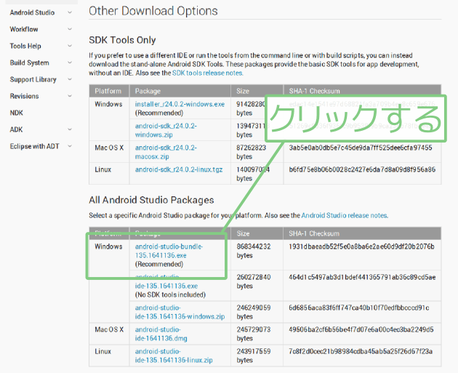Screen dimensions: 458x373
Task: Expand the Workflow sidebar chevron
Action: (x=70, y=29)
